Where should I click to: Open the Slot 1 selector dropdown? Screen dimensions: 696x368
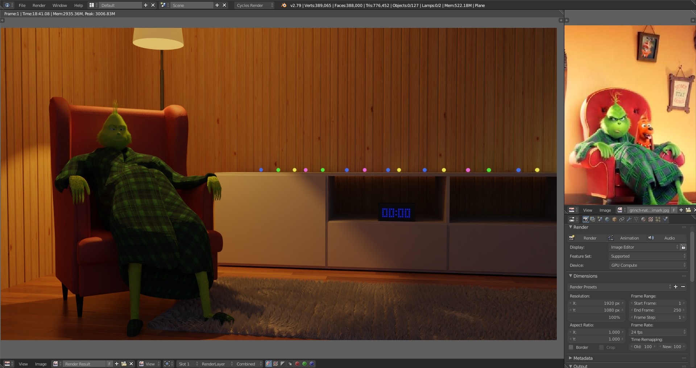coord(188,364)
